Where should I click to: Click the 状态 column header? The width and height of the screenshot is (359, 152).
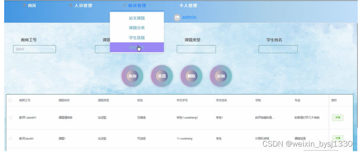[140, 101]
